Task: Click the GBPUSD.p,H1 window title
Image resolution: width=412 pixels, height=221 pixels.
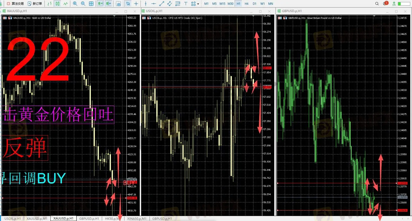Action: coord(292,11)
